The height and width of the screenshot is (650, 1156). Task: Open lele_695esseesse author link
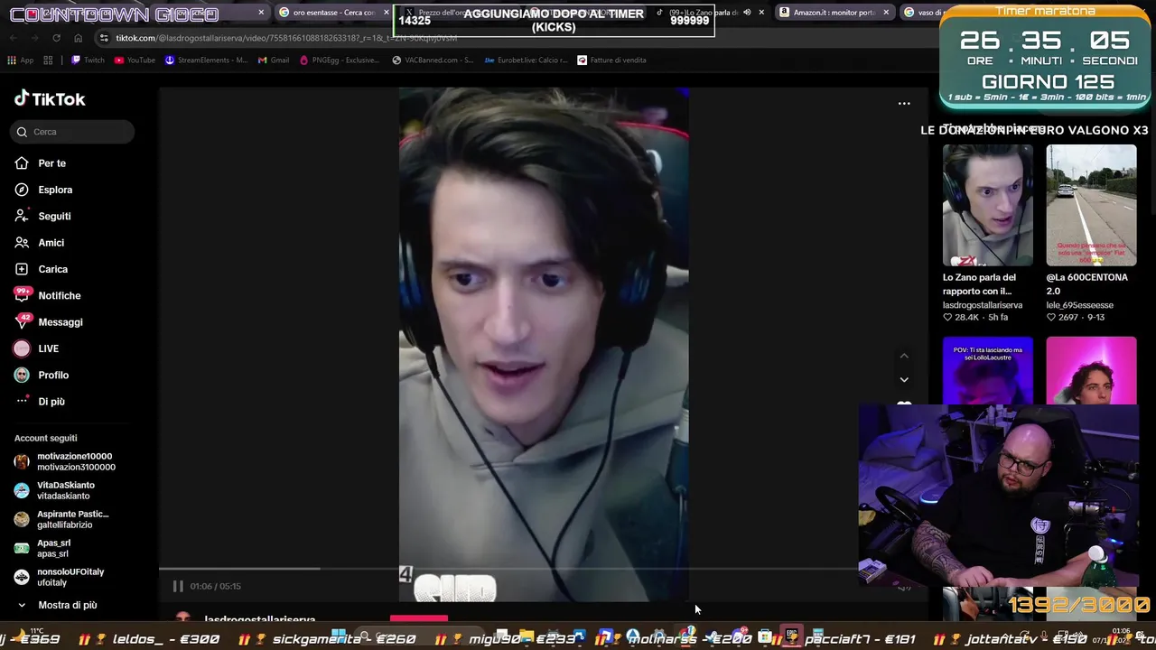click(1079, 305)
